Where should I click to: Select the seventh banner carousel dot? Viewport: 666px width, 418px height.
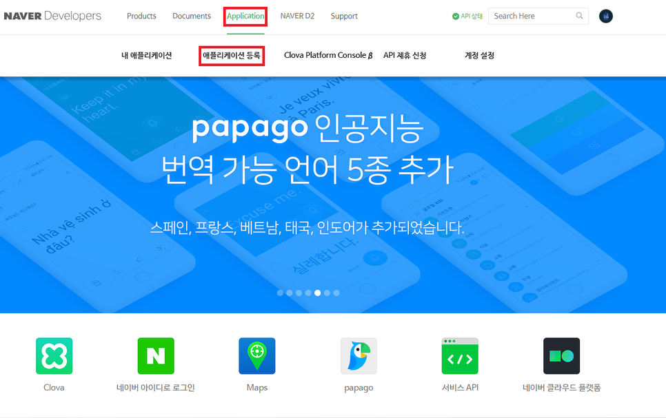point(336,293)
